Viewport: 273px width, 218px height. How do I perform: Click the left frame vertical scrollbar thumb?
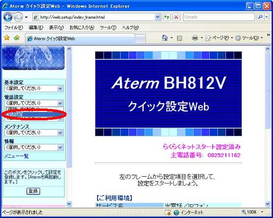(x=69, y=109)
